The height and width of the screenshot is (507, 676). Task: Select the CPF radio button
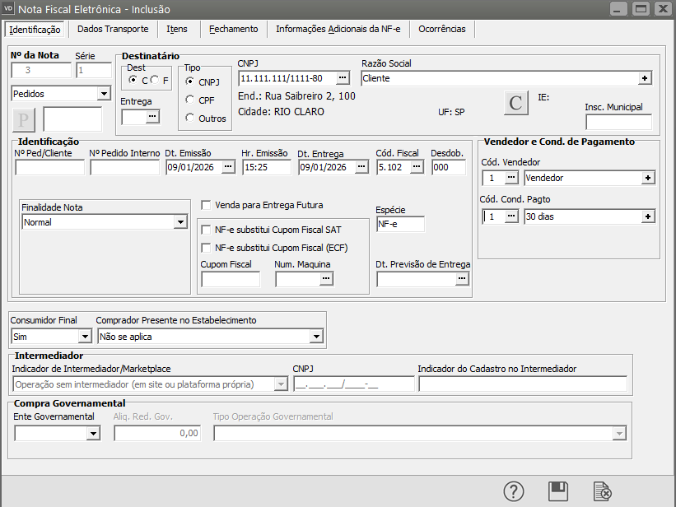click(190, 100)
